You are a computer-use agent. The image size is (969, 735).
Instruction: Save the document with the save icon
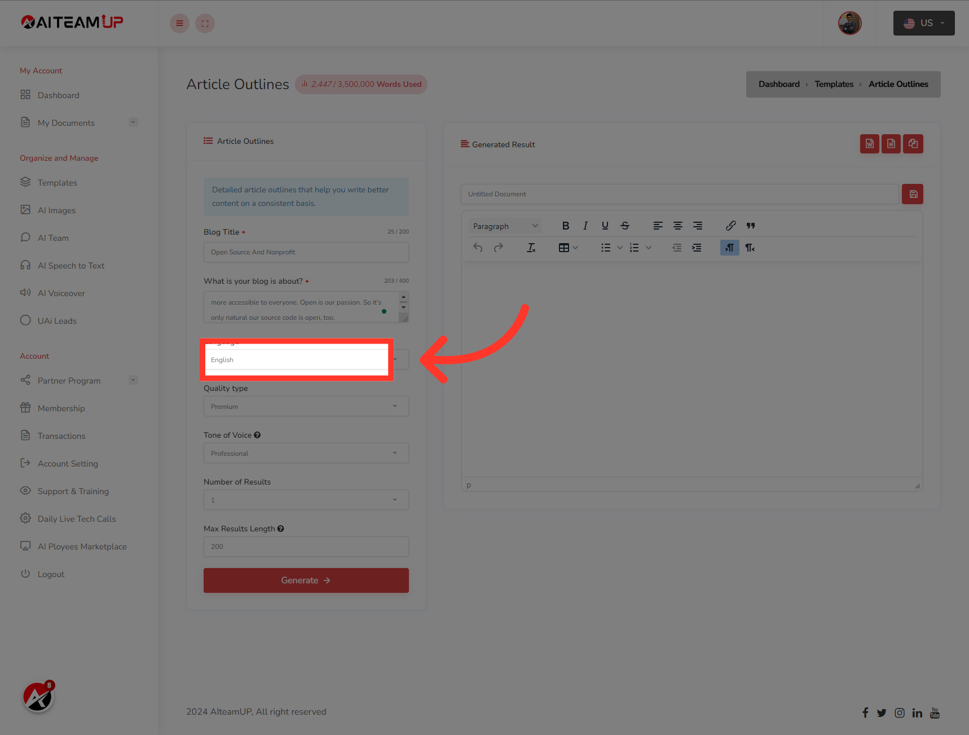point(913,194)
